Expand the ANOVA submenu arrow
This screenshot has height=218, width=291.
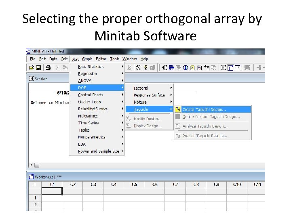click(x=122, y=80)
